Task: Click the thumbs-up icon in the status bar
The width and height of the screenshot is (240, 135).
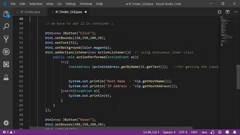Action: coord(213,132)
